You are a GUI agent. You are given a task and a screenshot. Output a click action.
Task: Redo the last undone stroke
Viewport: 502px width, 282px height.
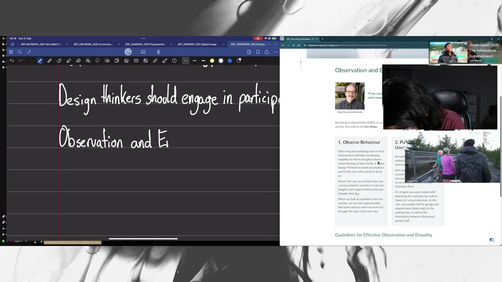click(x=20, y=61)
